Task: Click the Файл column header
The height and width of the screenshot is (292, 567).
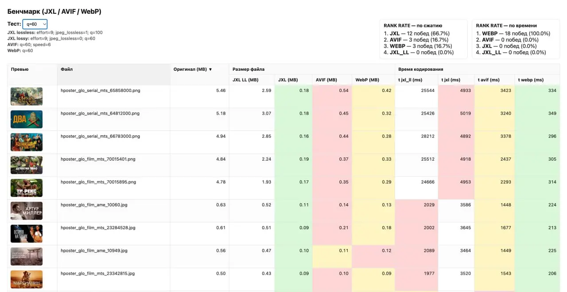Action: click(x=66, y=69)
